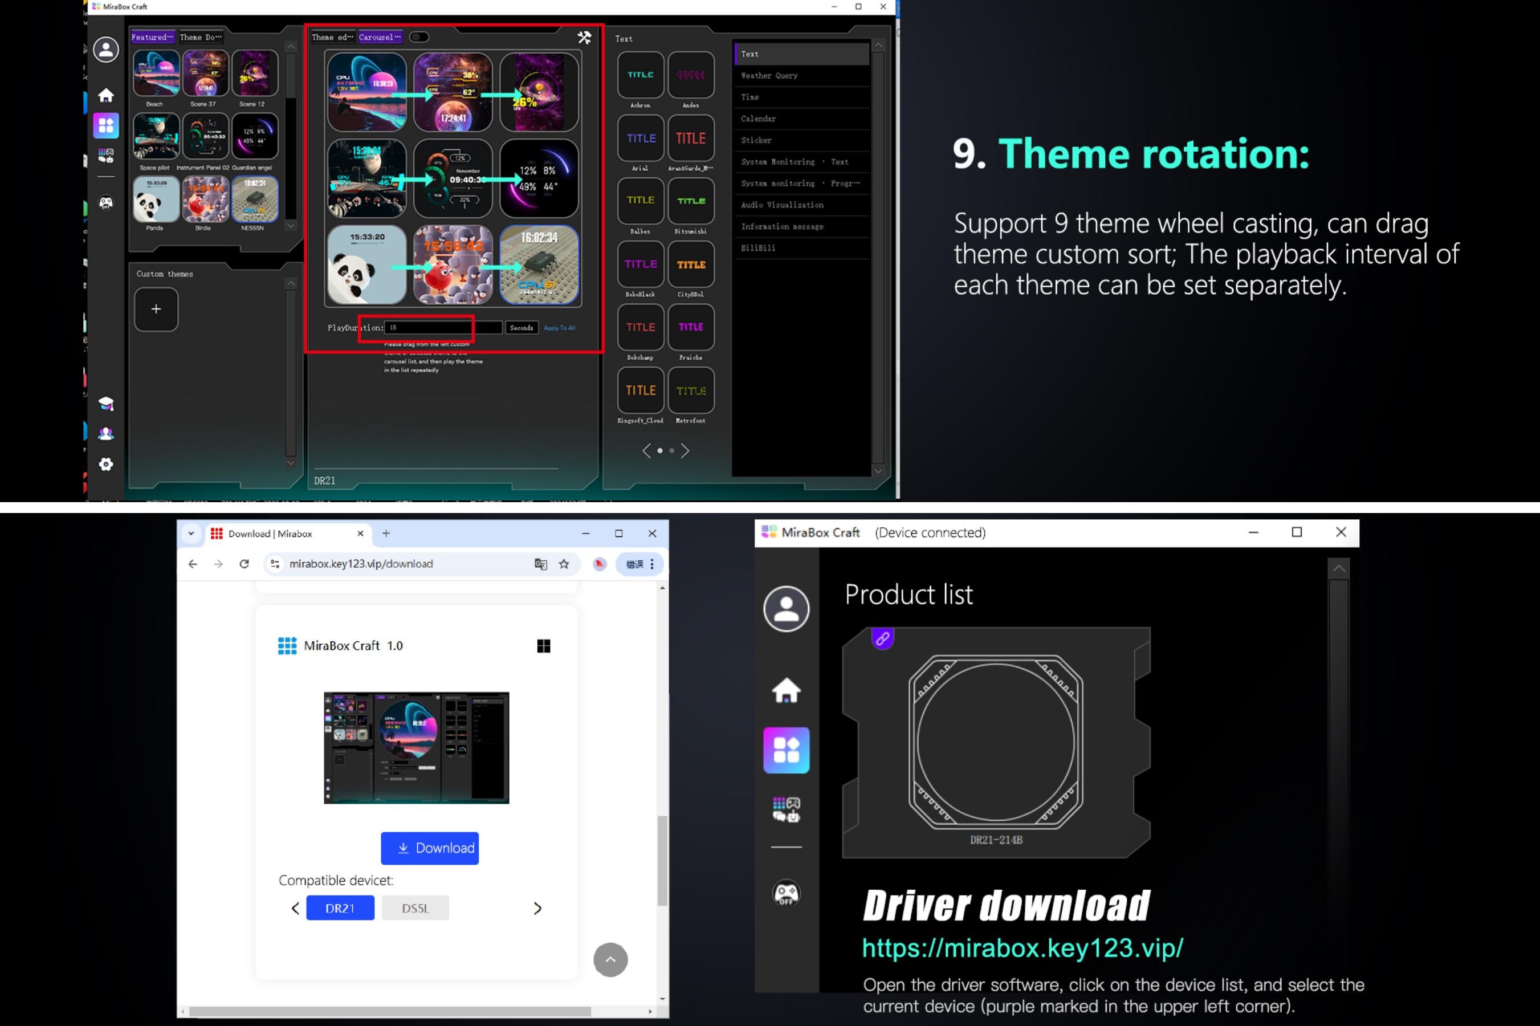The height and width of the screenshot is (1026, 1540).
Task: Click the user account avatar in product list sidebar
Action: [786, 609]
